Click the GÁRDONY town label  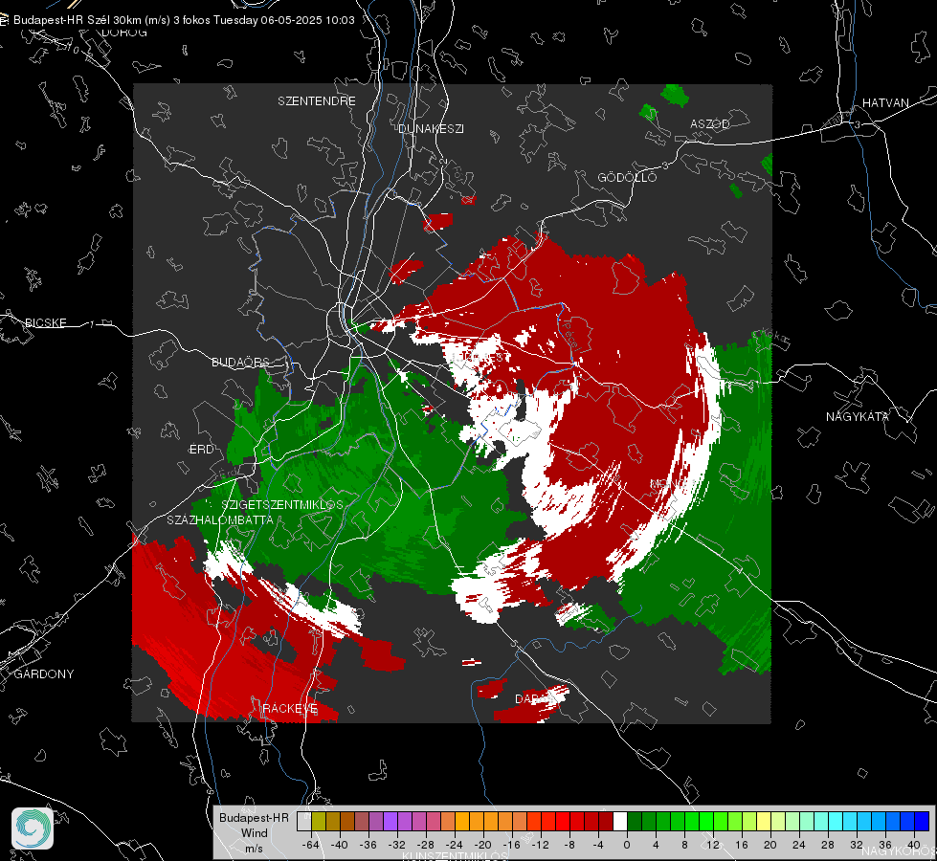(x=44, y=674)
